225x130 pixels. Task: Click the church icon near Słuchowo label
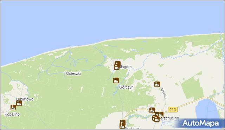pos(122,126)
